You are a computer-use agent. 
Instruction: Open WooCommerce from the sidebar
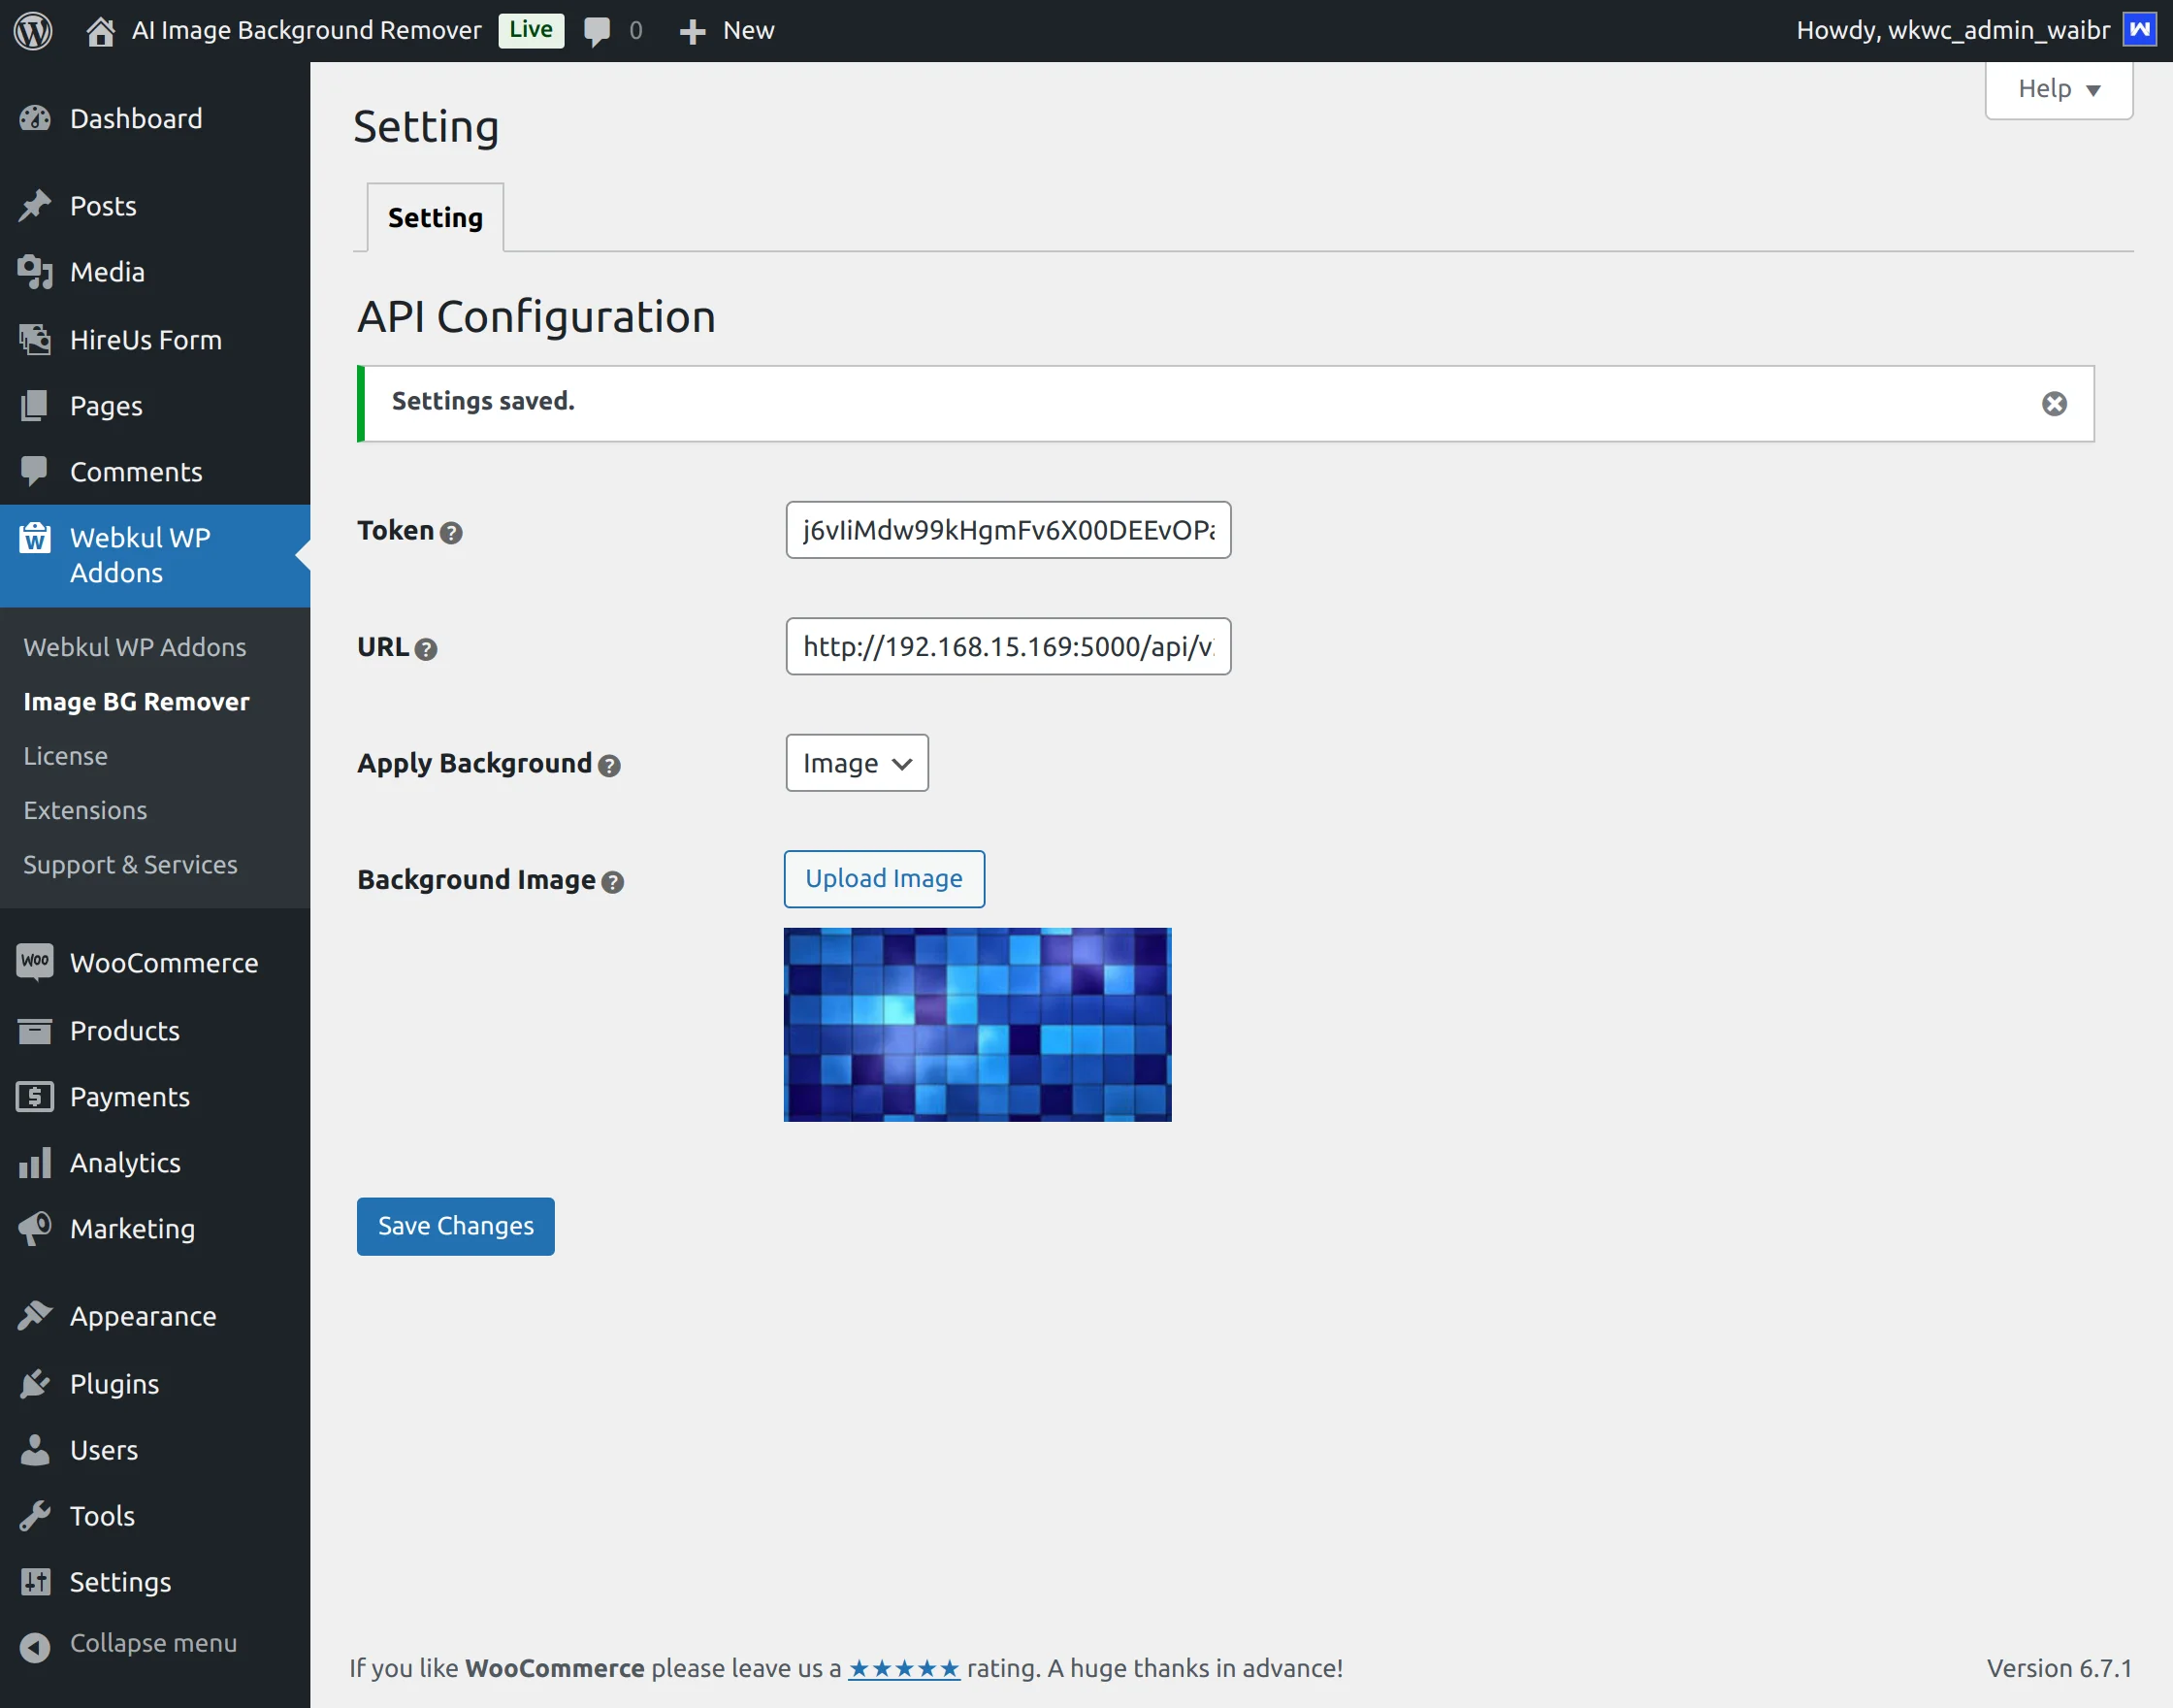[163, 963]
